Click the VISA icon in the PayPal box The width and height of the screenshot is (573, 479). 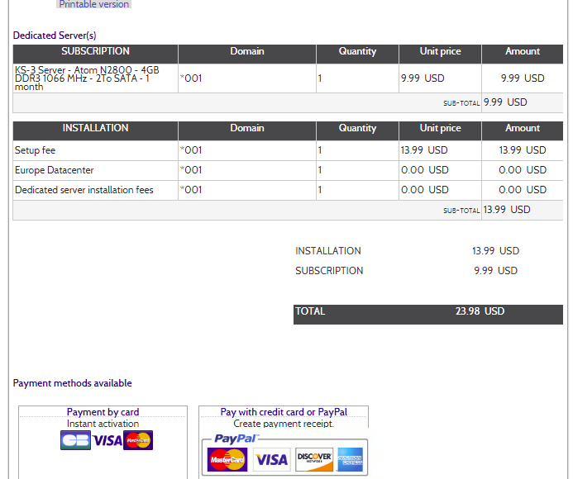[270, 459]
